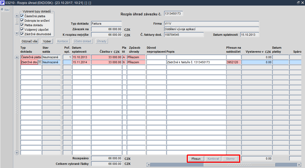Click the Odznač vše button

click(29, 41)
